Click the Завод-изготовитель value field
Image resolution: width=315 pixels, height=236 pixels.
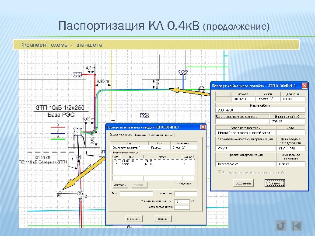(x=245, y=133)
